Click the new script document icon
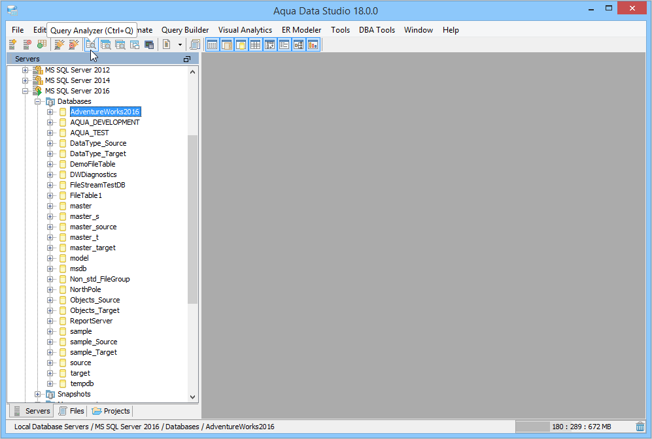Image resolution: width=652 pixels, height=439 pixels. click(167, 44)
